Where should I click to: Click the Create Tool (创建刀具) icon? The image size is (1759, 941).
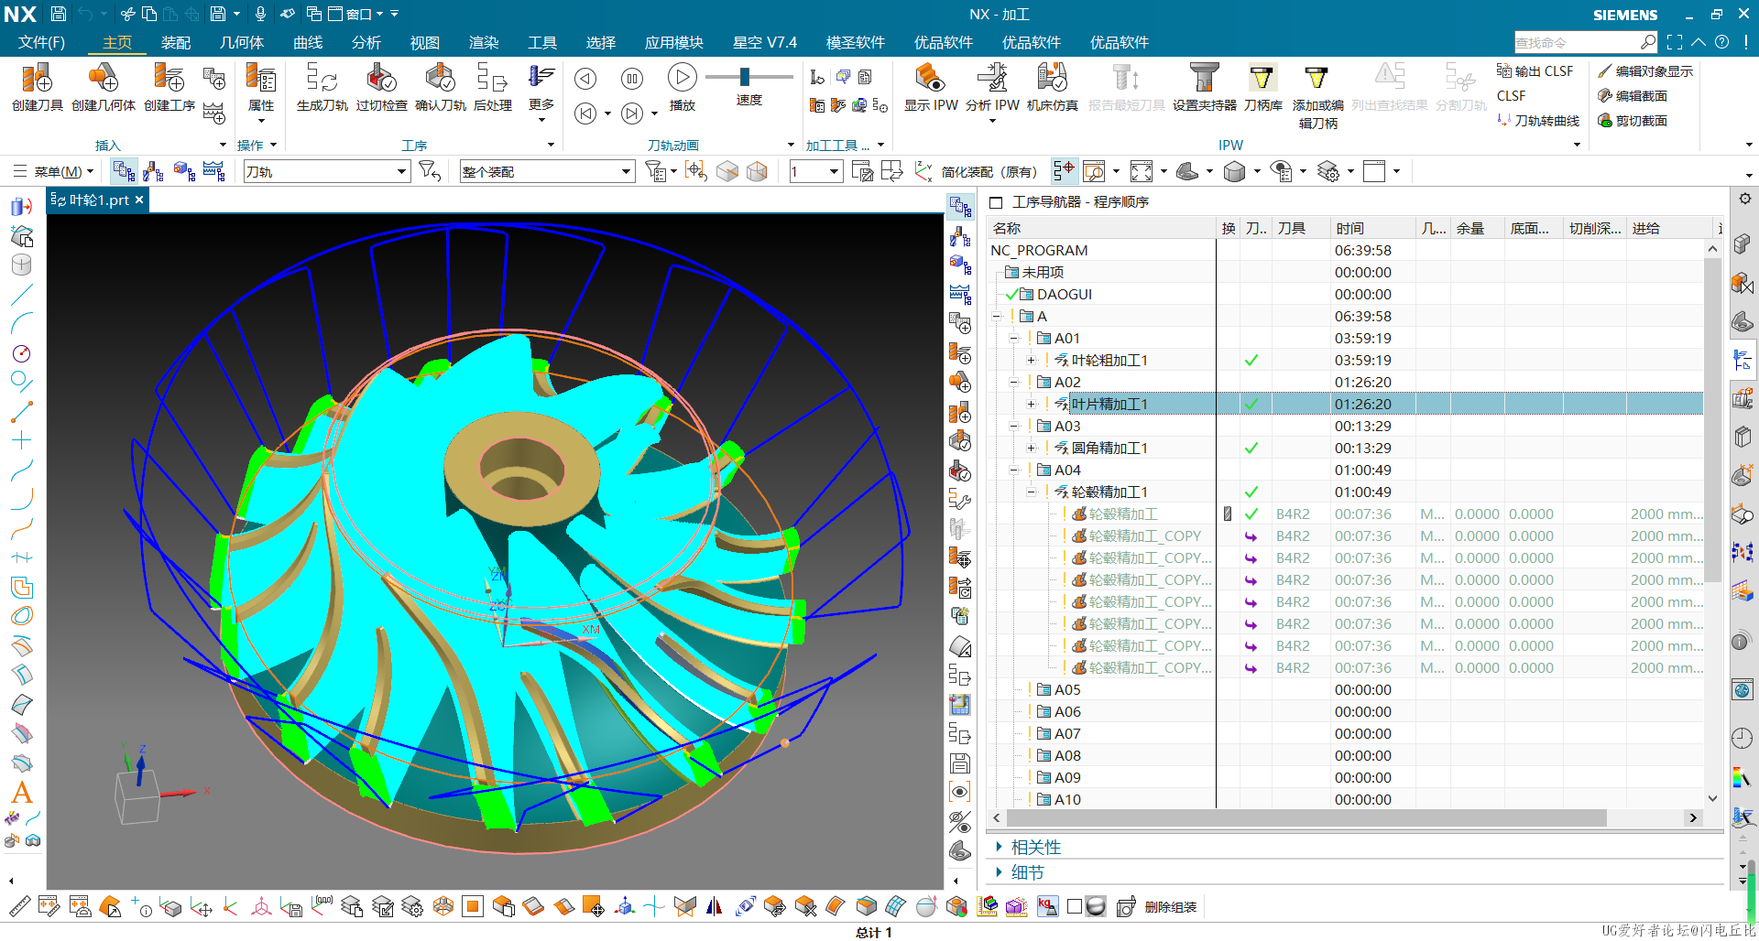coord(37,87)
